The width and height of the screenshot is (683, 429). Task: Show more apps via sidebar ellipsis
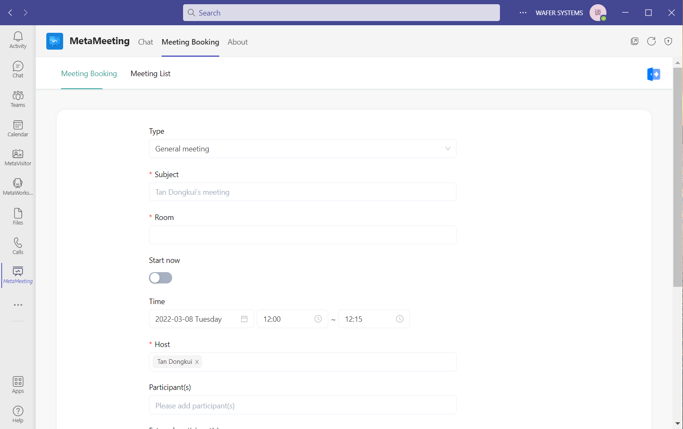[x=18, y=305]
